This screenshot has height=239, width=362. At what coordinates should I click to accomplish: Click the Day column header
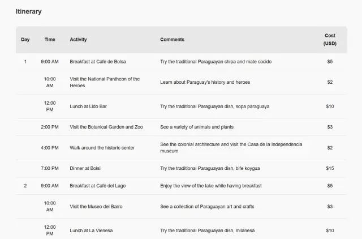25,40
